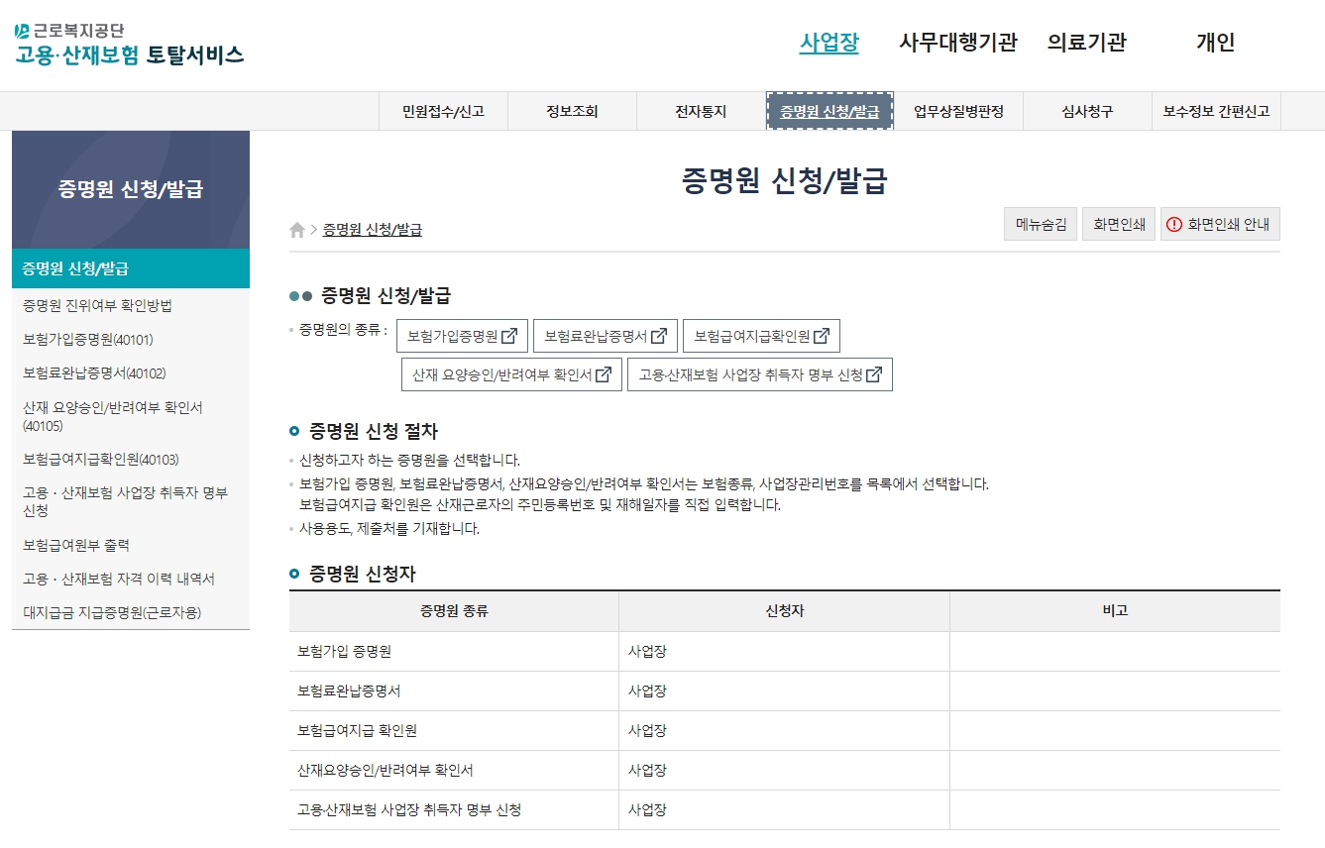Viewport: 1325px width, 848px height.
Task: Switch to the 민원접수/신고 tab
Action: 442,111
